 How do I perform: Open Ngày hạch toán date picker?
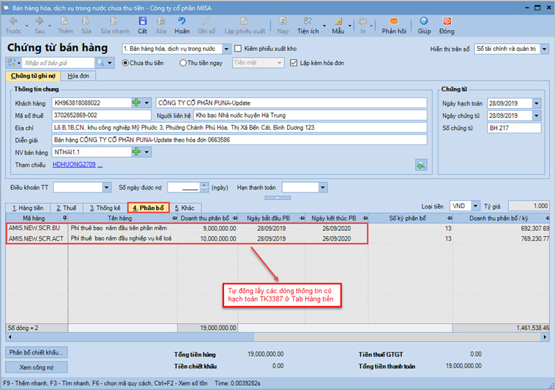point(537,103)
